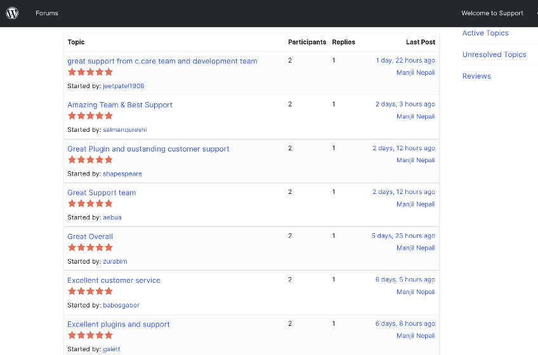Screen dimensions: 538x355
Task: Click '2 days, 12 hours ago' for shapespeare's topic
Action: pos(404,148)
